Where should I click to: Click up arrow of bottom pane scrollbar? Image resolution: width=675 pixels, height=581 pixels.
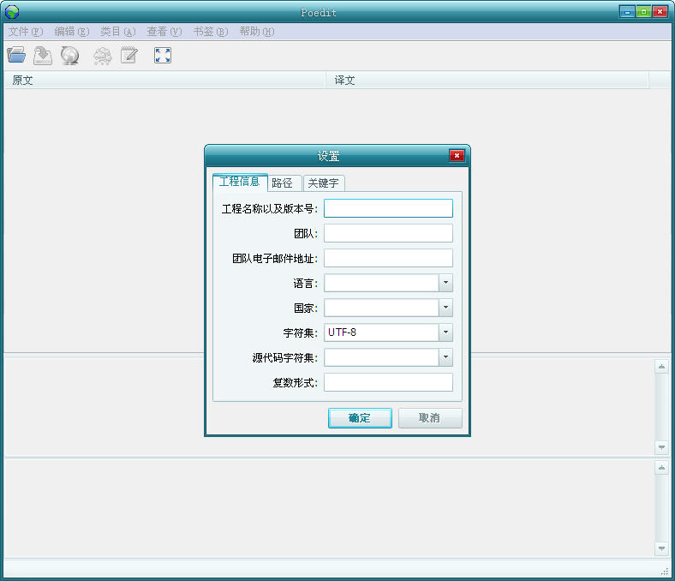point(661,468)
